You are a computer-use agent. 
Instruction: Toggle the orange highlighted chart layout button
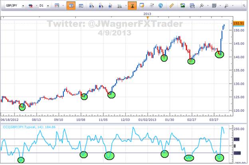(70, 6)
